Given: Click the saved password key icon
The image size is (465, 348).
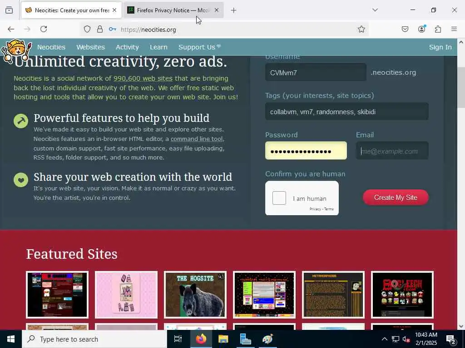Looking at the screenshot, I should pos(113,29).
